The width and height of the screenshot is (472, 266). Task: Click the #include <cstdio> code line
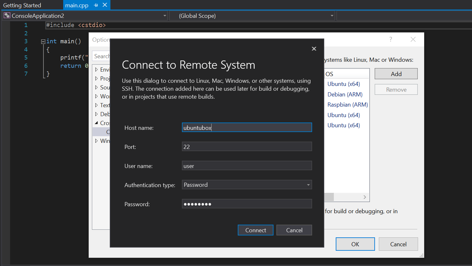click(x=76, y=25)
